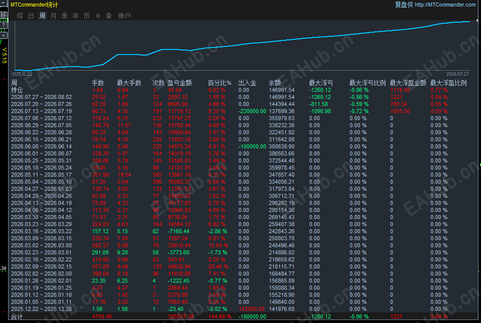Switch to the 币 symbol tab
The height and width of the screenshot is (323, 481).
pos(86,16)
